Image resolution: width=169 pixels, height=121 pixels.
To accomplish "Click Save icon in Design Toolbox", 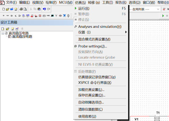I will (12, 29).
